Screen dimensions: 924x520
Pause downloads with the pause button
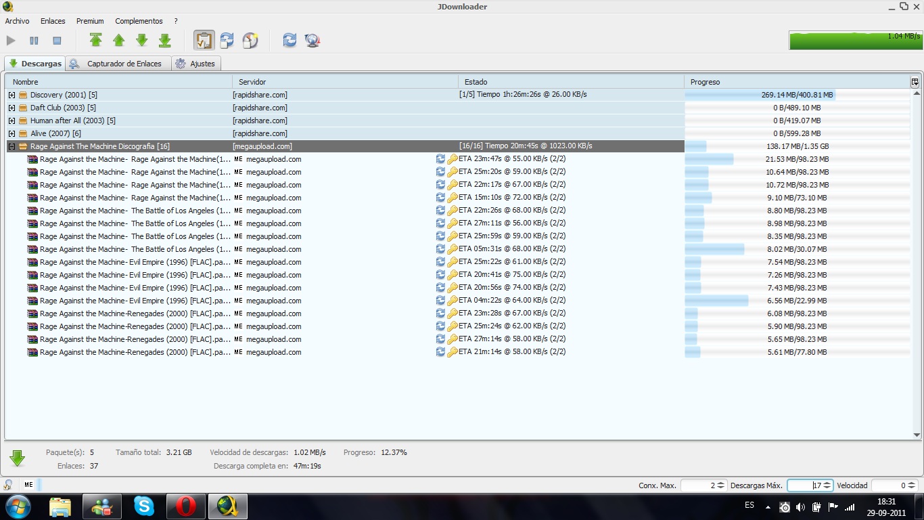pyautogui.click(x=34, y=41)
